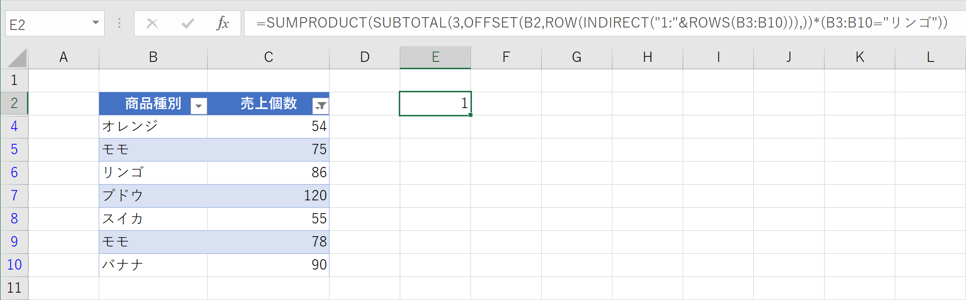Click cell E2 showing result 1
This screenshot has width=966, height=300.
435,103
